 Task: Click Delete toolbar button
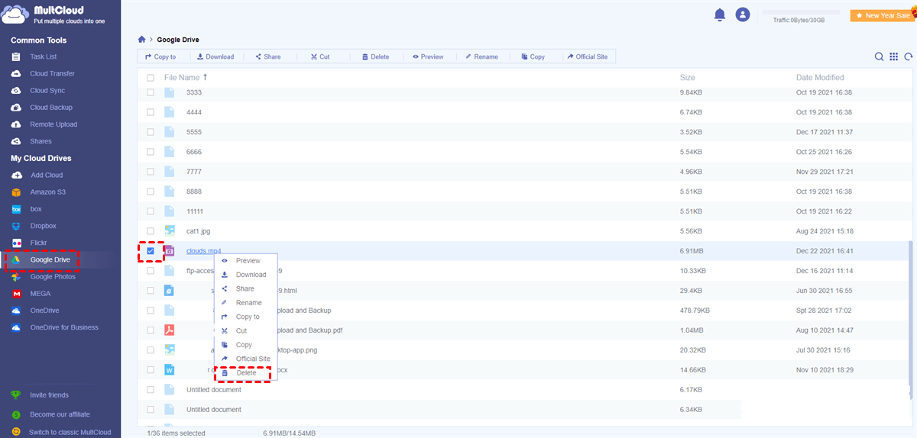point(375,56)
